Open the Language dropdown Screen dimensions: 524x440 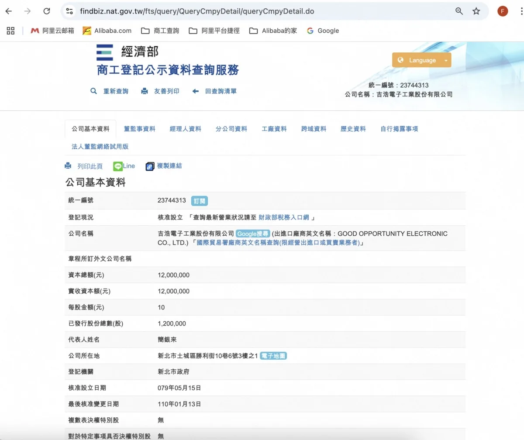pos(421,60)
